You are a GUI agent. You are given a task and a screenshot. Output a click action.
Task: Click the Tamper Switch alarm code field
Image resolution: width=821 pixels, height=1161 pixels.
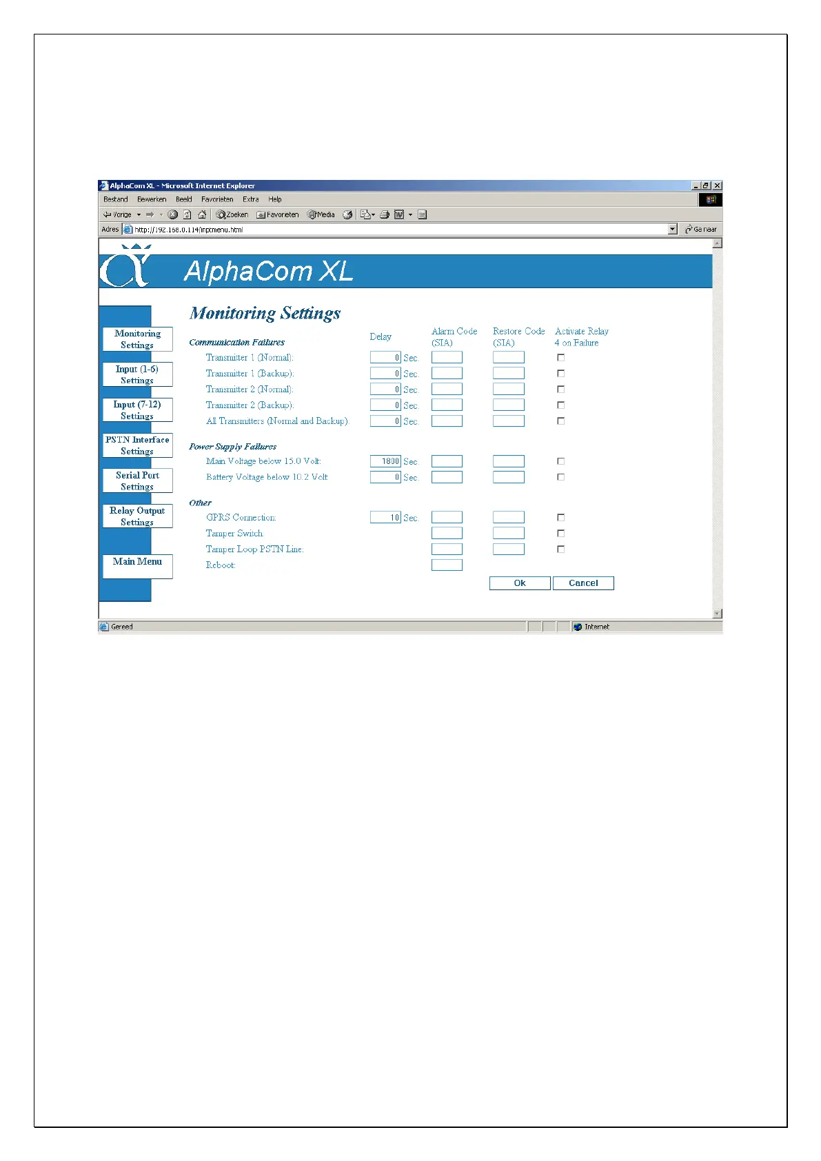point(447,533)
